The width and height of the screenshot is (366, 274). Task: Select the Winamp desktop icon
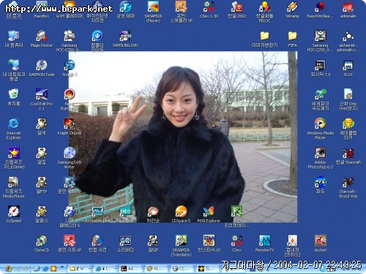tap(292, 9)
